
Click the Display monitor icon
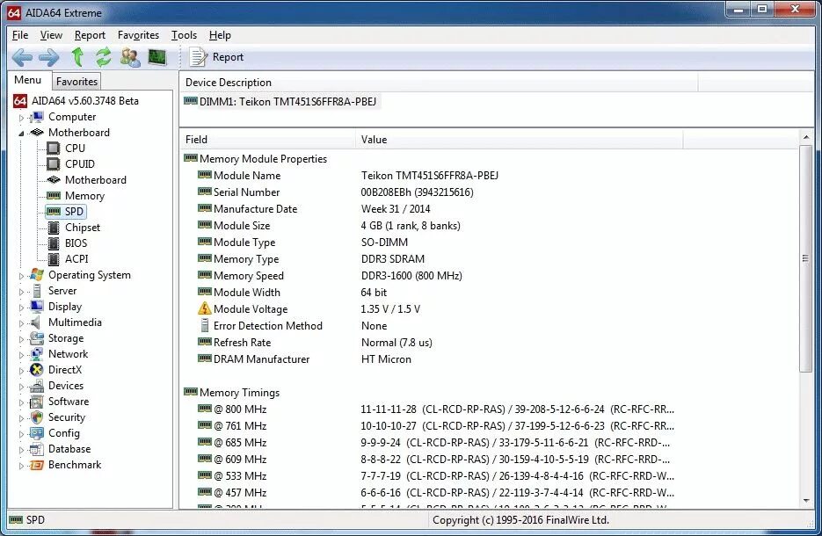point(37,307)
